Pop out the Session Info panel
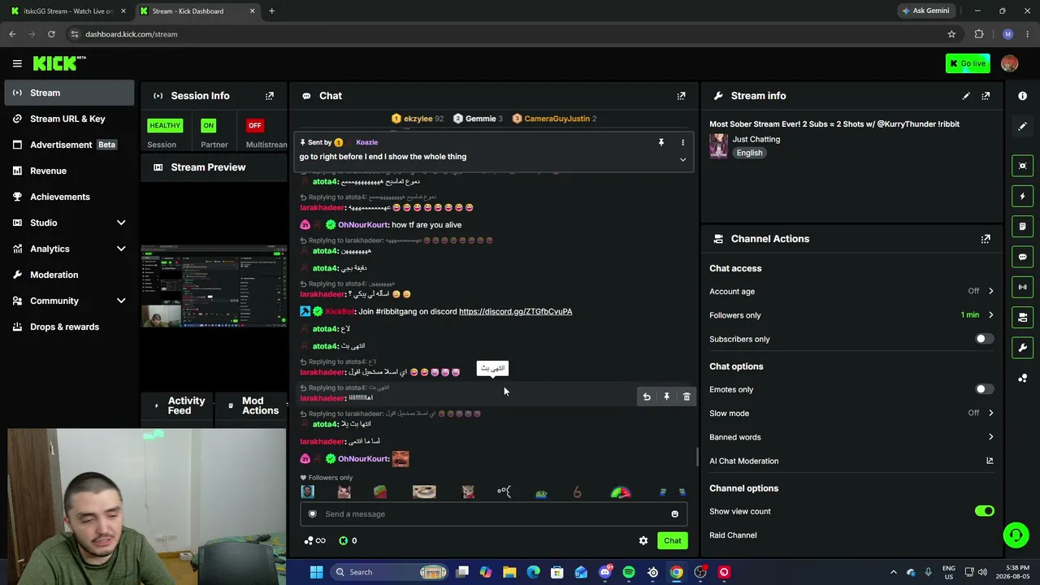 [270, 96]
